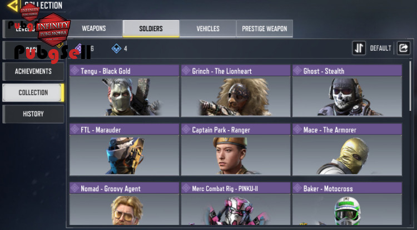The image size is (417, 230).
Task: Switch to the Weapons tab
Action: click(x=94, y=28)
